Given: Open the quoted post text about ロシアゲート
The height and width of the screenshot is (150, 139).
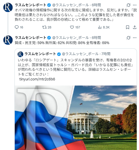Looking at the screenshot, I should pos(75,67).
